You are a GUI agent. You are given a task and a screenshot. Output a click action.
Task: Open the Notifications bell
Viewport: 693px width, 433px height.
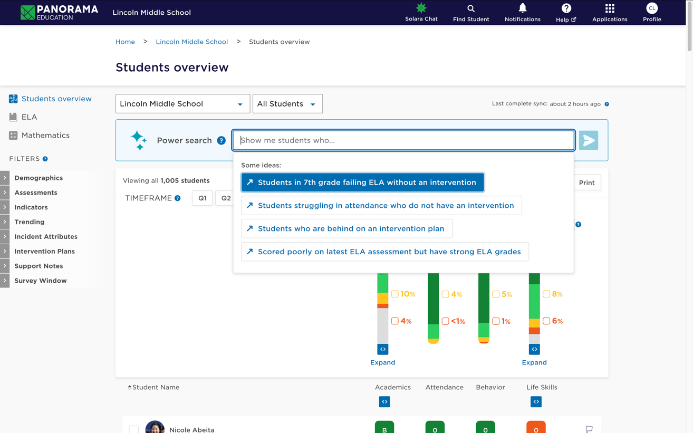[522, 8]
